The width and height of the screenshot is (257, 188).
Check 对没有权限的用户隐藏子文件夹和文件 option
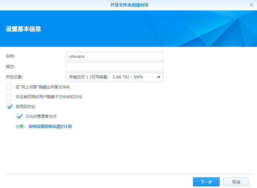click(x=9, y=97)
